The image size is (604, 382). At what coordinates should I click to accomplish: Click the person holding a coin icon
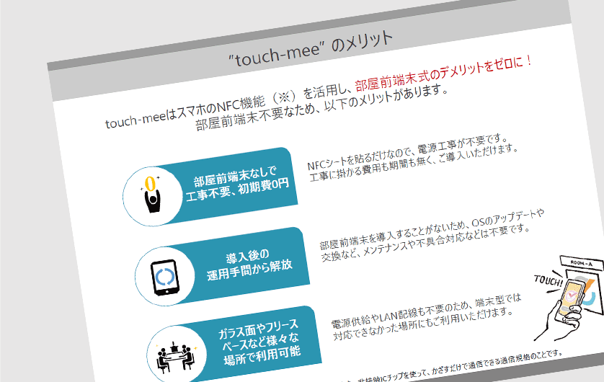pos(152,195)
